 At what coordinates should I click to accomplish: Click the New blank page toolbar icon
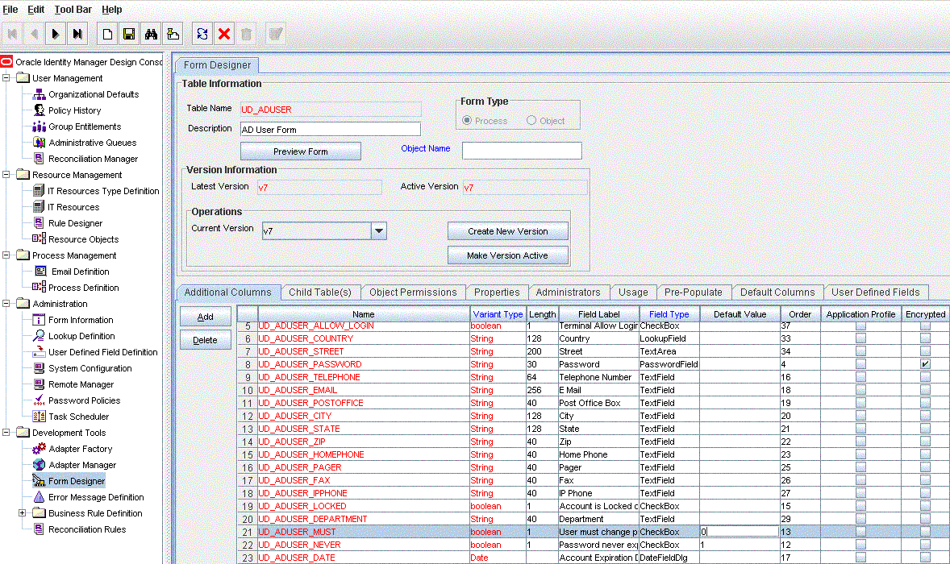107,34
